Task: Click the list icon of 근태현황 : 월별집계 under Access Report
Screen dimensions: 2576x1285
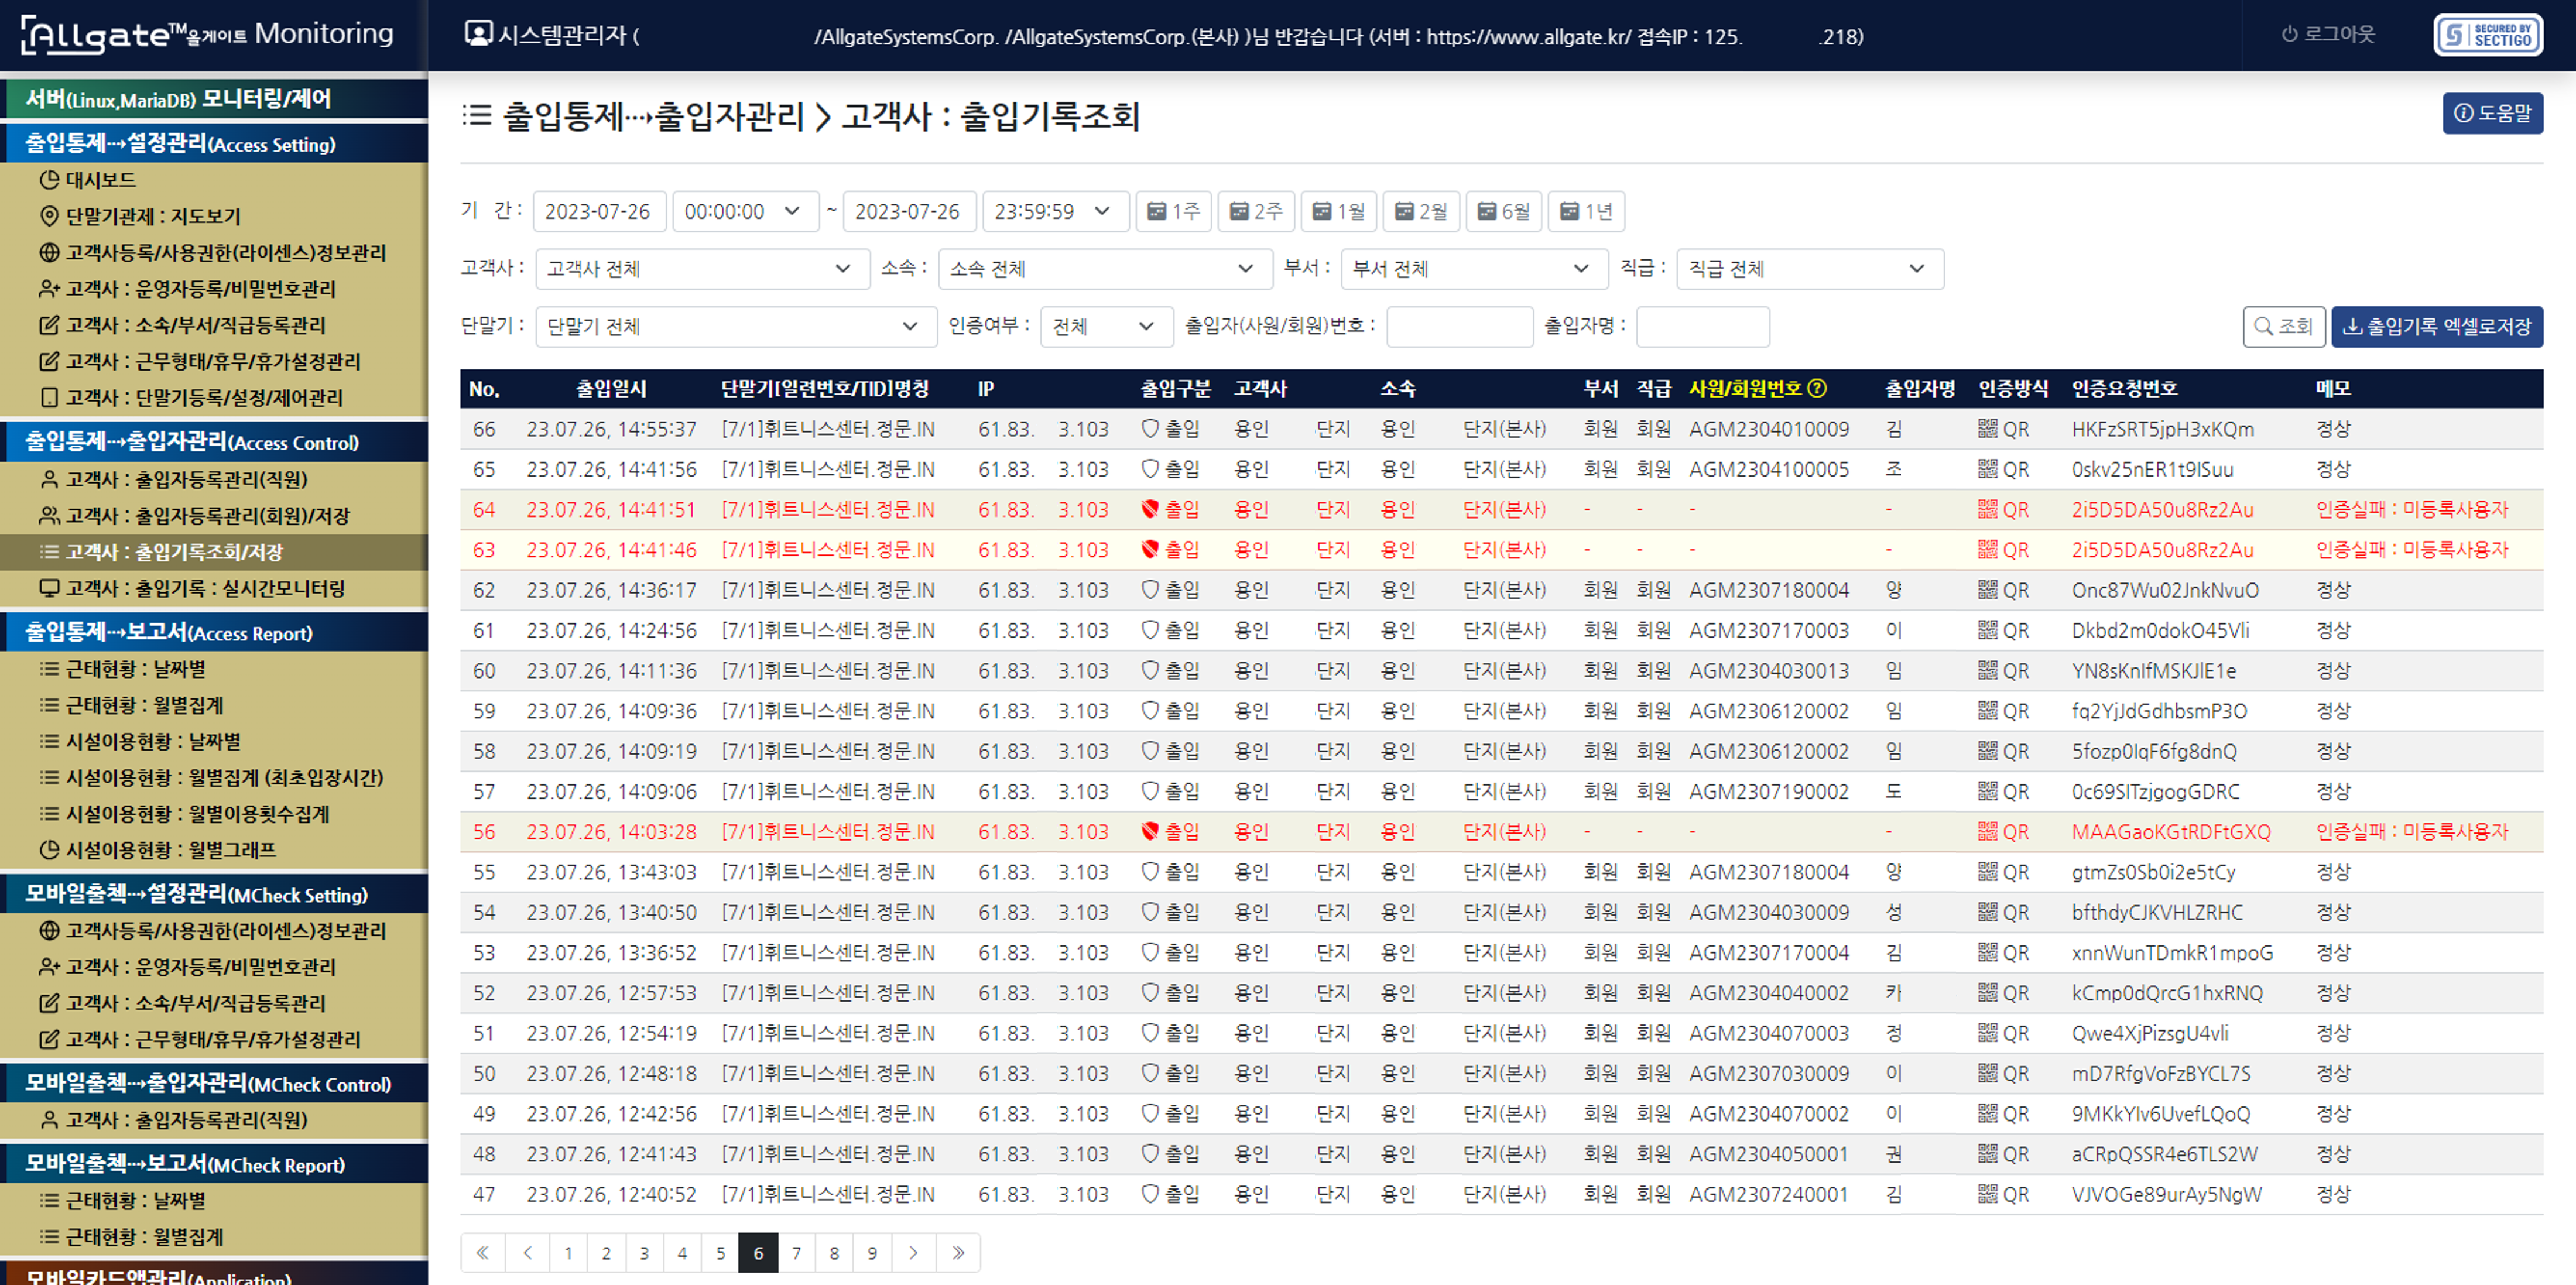Action: pyautogui.click(x=49, y=705)
